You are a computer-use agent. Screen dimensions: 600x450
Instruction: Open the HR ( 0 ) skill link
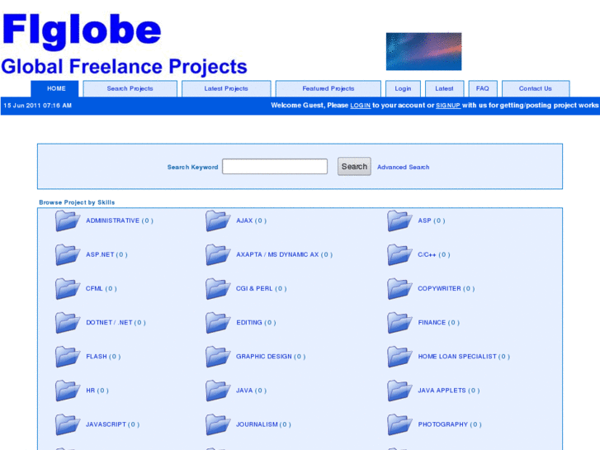pos(97,391)
